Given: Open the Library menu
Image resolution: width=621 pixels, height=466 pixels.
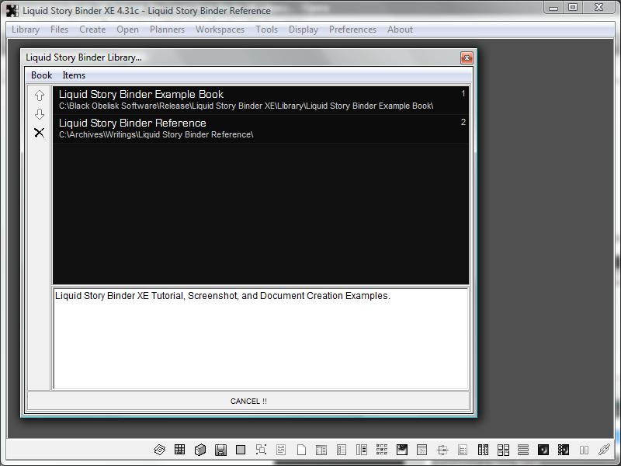Looking at the screenshot, I should coord(26,30).
